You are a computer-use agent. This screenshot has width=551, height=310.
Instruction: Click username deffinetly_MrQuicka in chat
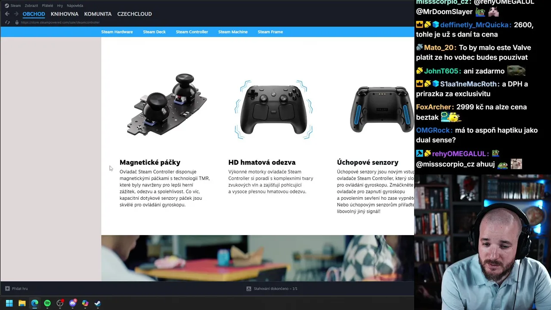(475, 25)
